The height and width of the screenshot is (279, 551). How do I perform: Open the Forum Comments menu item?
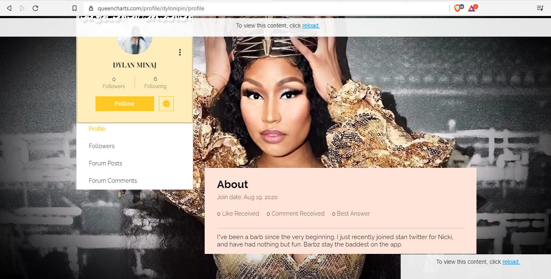point(113,181)
